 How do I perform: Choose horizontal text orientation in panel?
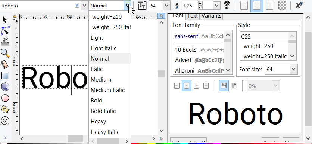[x=224, y=86]
